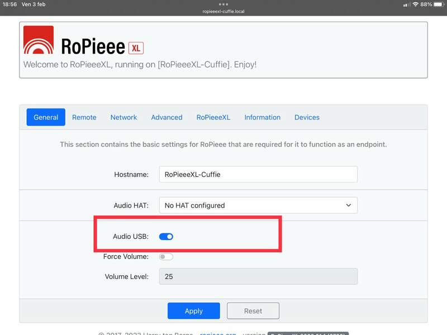
Task: Open the Audio HAT dropdown
Action: pyautogui.click(x=258, y=205)
